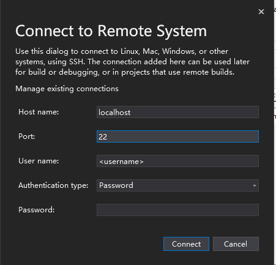Close the Connect to Remote System dialog

coord(261,12)
